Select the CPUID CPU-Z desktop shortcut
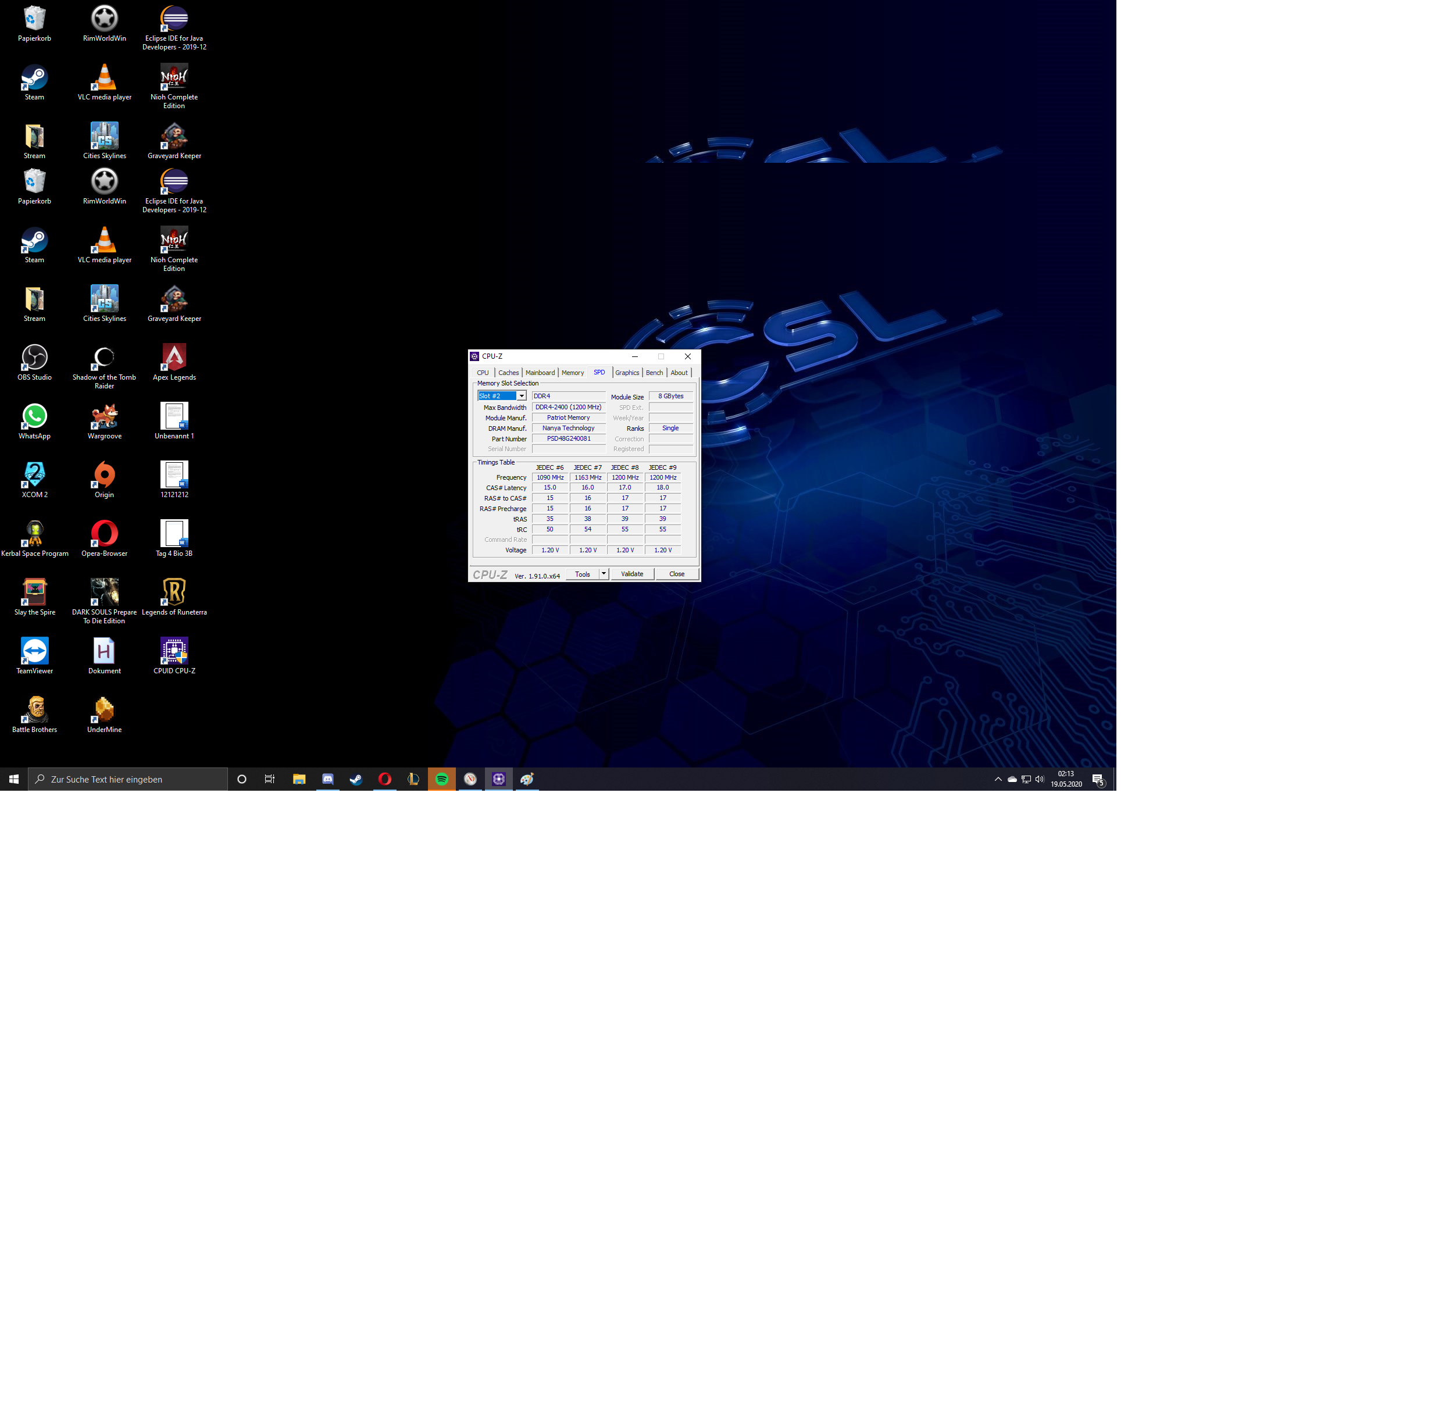The height and width of the screenshot is (1414, 1442). coord(174,651)
